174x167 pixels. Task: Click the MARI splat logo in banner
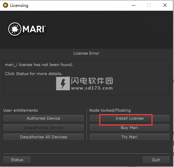tap(15, 29)
